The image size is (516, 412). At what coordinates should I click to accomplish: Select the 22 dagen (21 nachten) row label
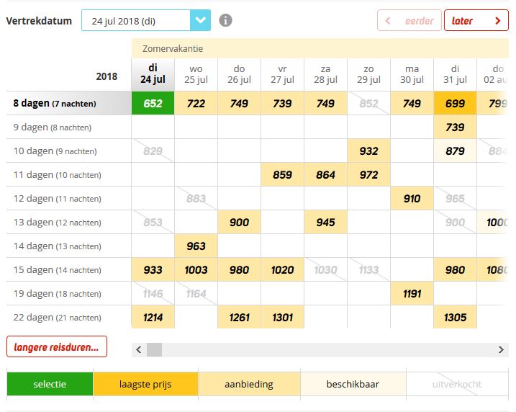[x=57, y=317]
